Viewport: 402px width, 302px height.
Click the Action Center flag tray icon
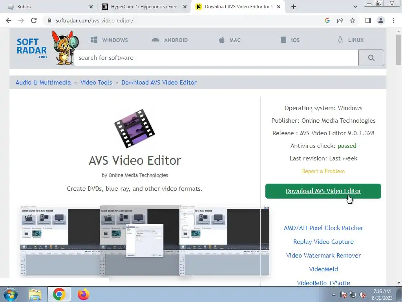[x=343, y=295]
